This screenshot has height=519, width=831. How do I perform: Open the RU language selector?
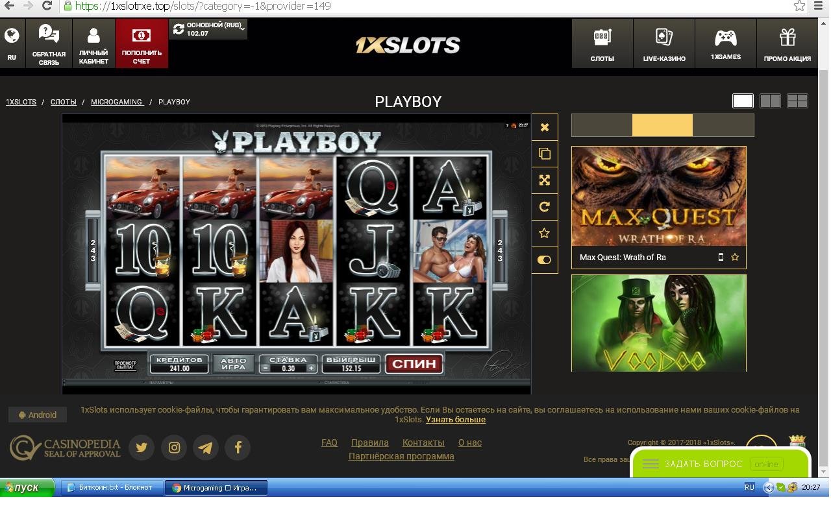click(x=12, y=43)
